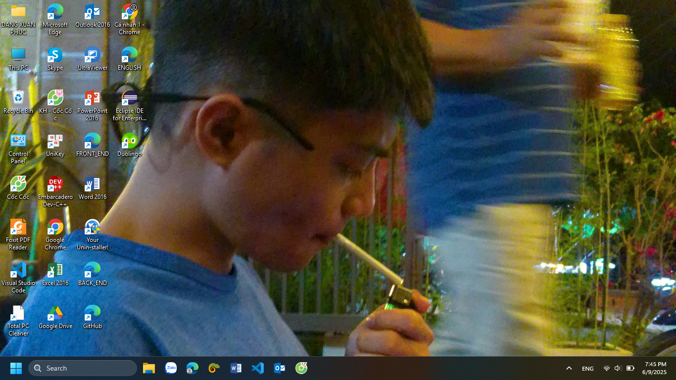Viewport: 676px width, 380px height.
Task: Check the battery status icon
Action: pyautogui.click(x=630, y=368)
